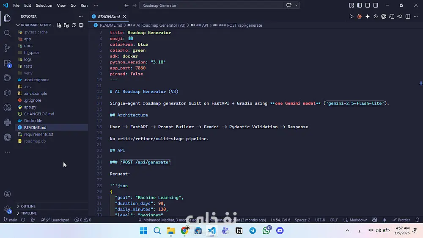The height and width of the screenshot is (238, 423).
Task: Open the View menu
Action: (61, 6)
